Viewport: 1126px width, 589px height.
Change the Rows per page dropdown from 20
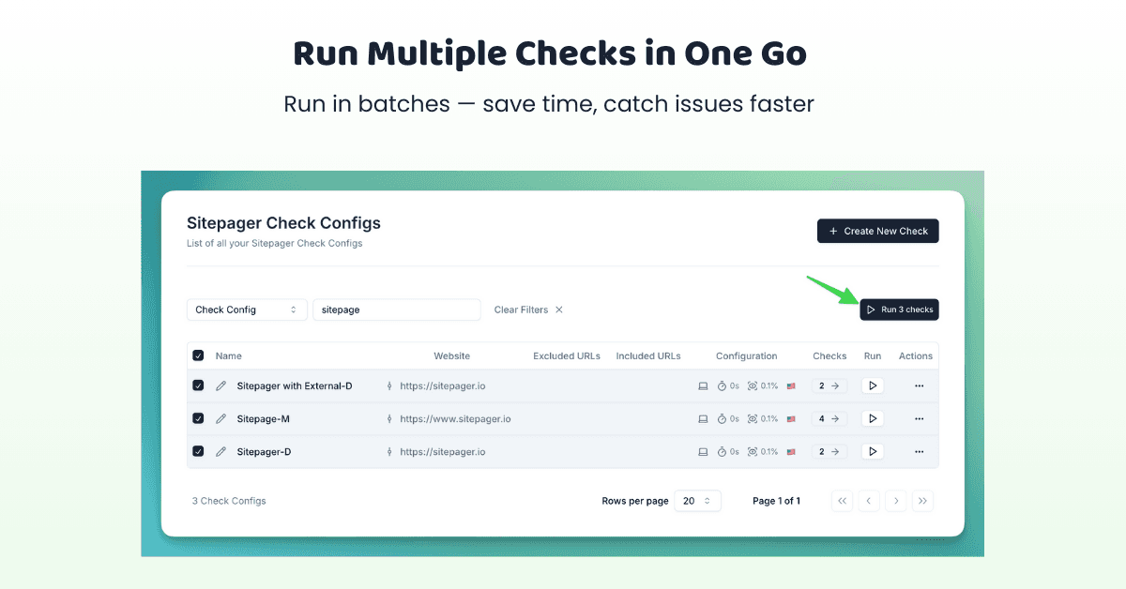[x=697, y=501]
